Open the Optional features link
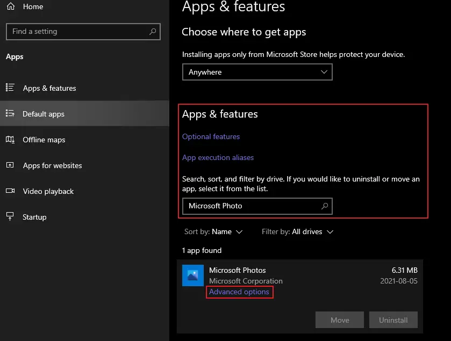451x341 pixels. pyautogui.click(x=211, y=136)
